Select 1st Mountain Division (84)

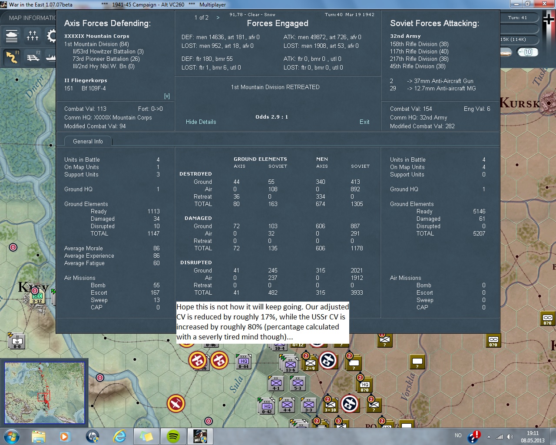(96, 44)
